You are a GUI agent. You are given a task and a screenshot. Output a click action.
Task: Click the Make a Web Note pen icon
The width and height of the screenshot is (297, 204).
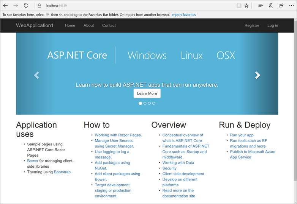coord(271,5)
